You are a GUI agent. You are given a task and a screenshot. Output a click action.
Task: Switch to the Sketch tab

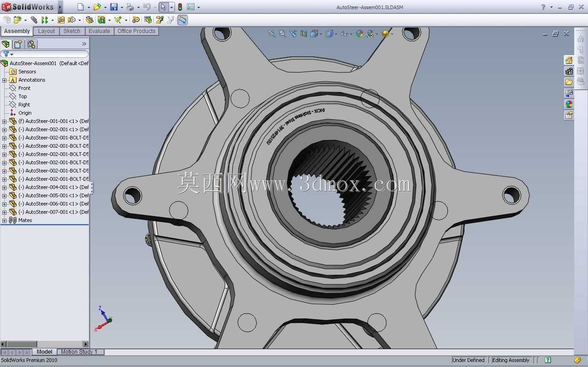pos(72,31)
